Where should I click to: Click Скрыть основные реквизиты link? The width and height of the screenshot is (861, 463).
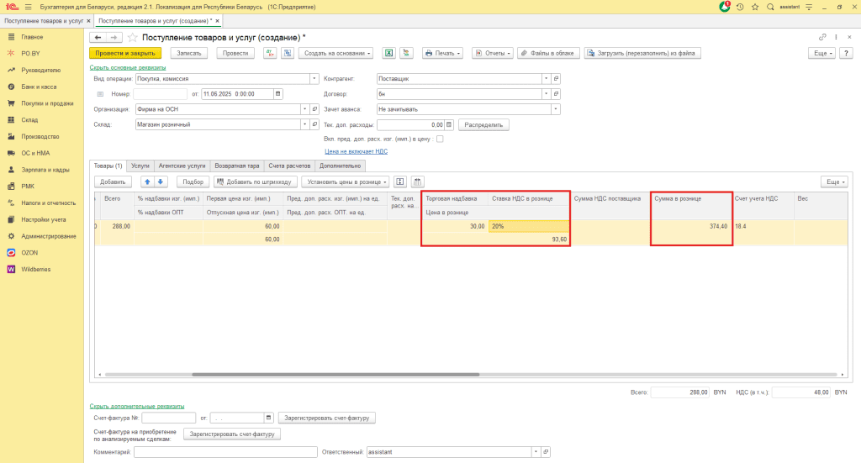tap(128, 67)
